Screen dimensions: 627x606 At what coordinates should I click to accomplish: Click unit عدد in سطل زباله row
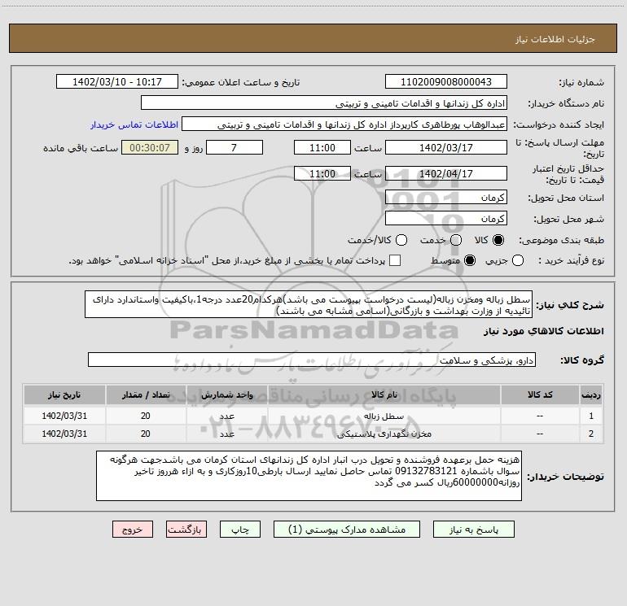tap(226, 416)
